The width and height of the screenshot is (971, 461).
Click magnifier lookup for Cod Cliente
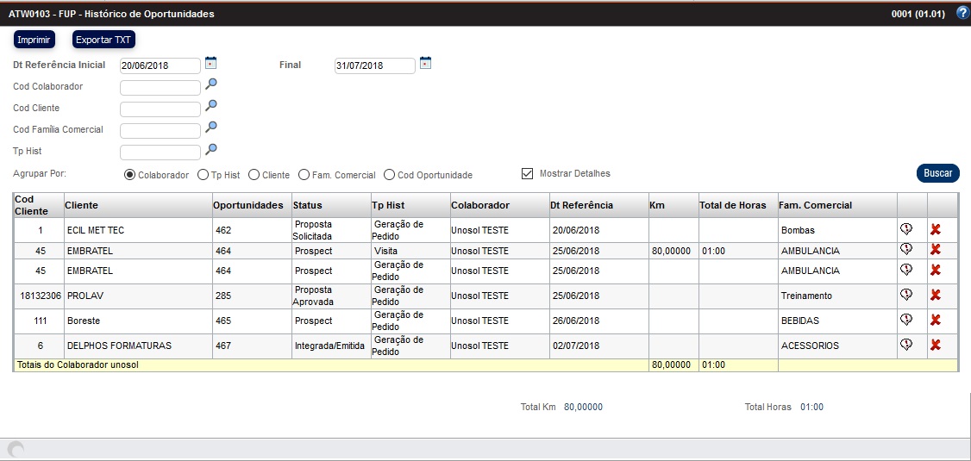click(210, 106)
